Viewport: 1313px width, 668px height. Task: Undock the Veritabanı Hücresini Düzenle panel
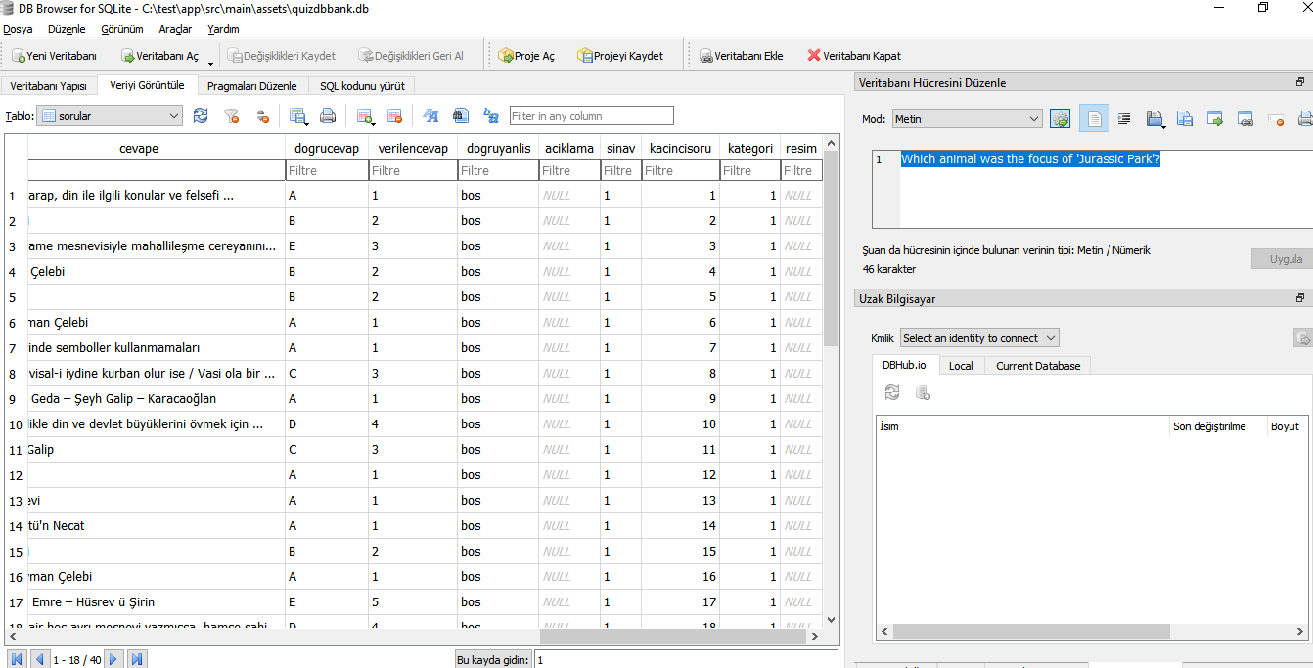(x=1300, y=82)
